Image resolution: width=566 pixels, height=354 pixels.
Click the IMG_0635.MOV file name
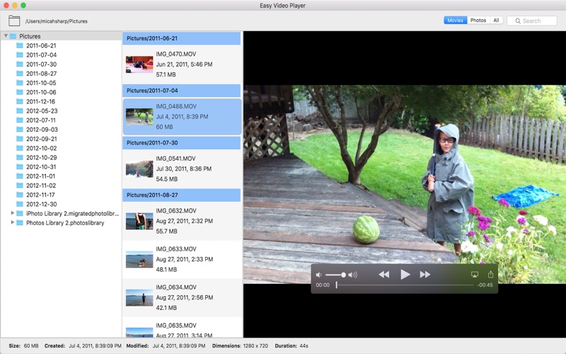pos(176,326)
